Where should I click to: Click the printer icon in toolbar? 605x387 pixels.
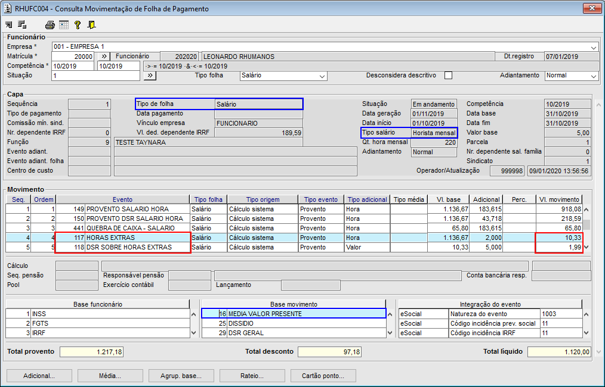[50, 24]
